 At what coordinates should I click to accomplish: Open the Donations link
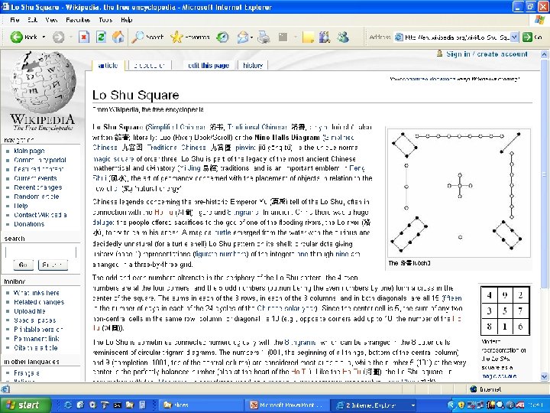pyautogui.click(x=29, y=223)
